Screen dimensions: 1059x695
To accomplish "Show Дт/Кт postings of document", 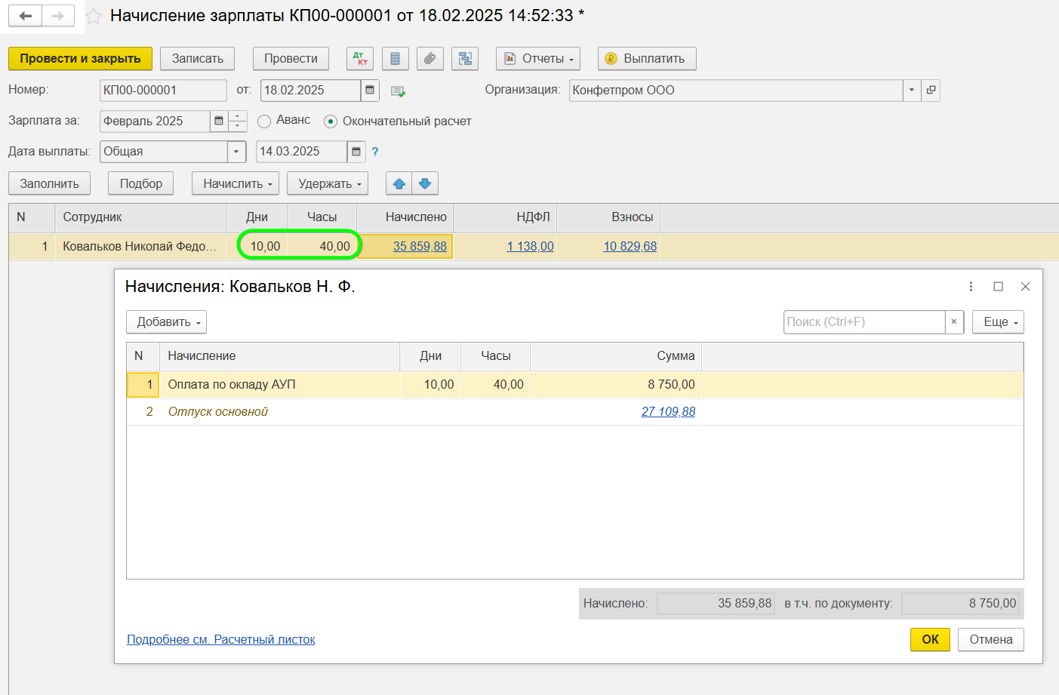I will point(360,58).
